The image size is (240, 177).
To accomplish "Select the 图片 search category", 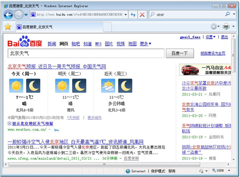I will 109,44.
